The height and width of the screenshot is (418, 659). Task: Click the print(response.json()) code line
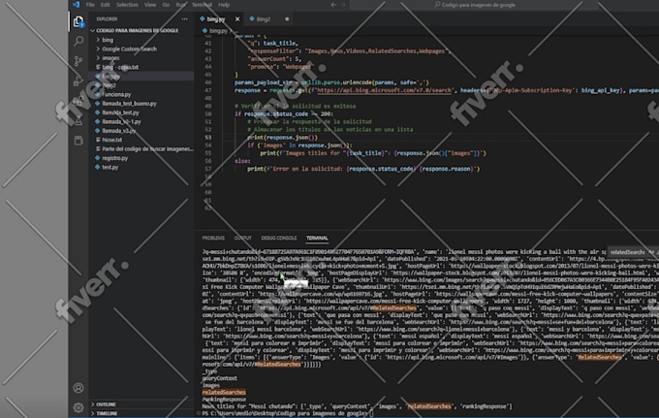coord(282,138)
